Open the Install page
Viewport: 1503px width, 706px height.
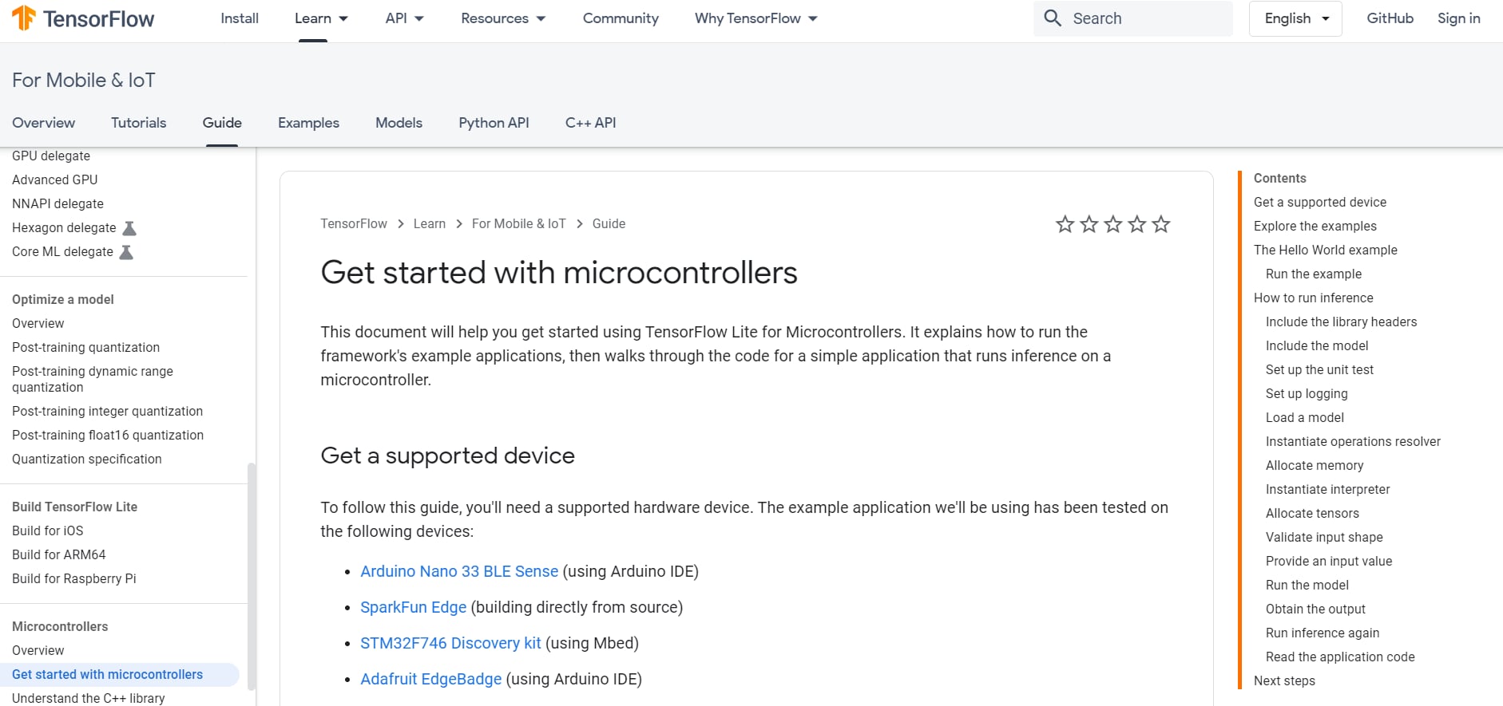[240, 18]
